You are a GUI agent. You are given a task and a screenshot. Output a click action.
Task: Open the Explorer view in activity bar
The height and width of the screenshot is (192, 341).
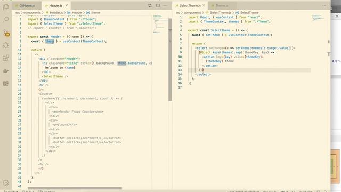coord(6,7)
